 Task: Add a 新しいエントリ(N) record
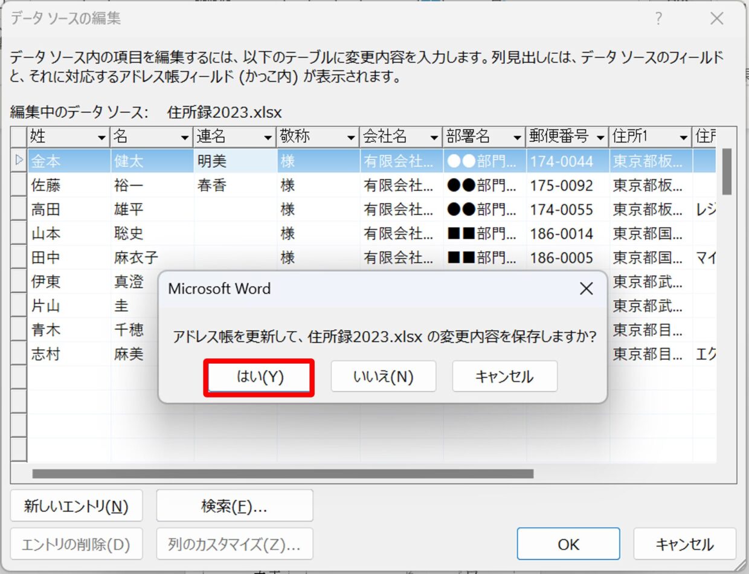click(x=76, y=506)
